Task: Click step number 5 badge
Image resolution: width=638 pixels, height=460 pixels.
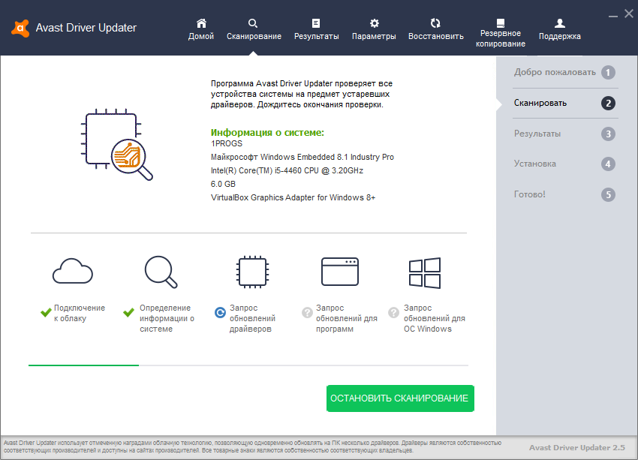Action: [x=608, y=194]
